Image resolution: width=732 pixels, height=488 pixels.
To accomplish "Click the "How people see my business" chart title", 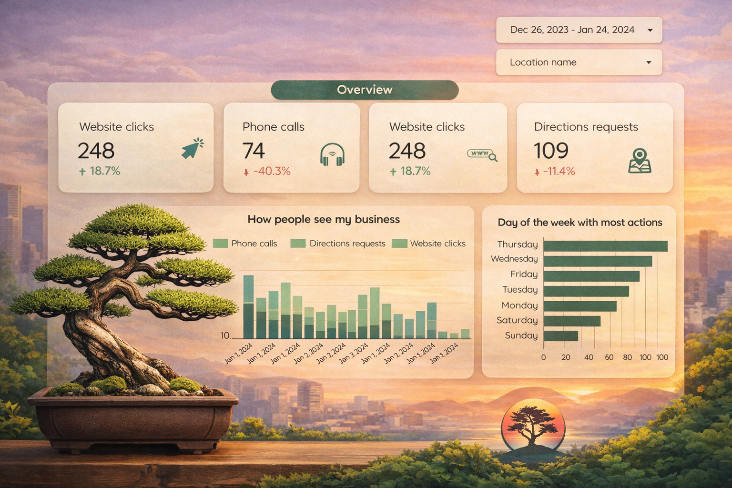I will coord(324,219).
